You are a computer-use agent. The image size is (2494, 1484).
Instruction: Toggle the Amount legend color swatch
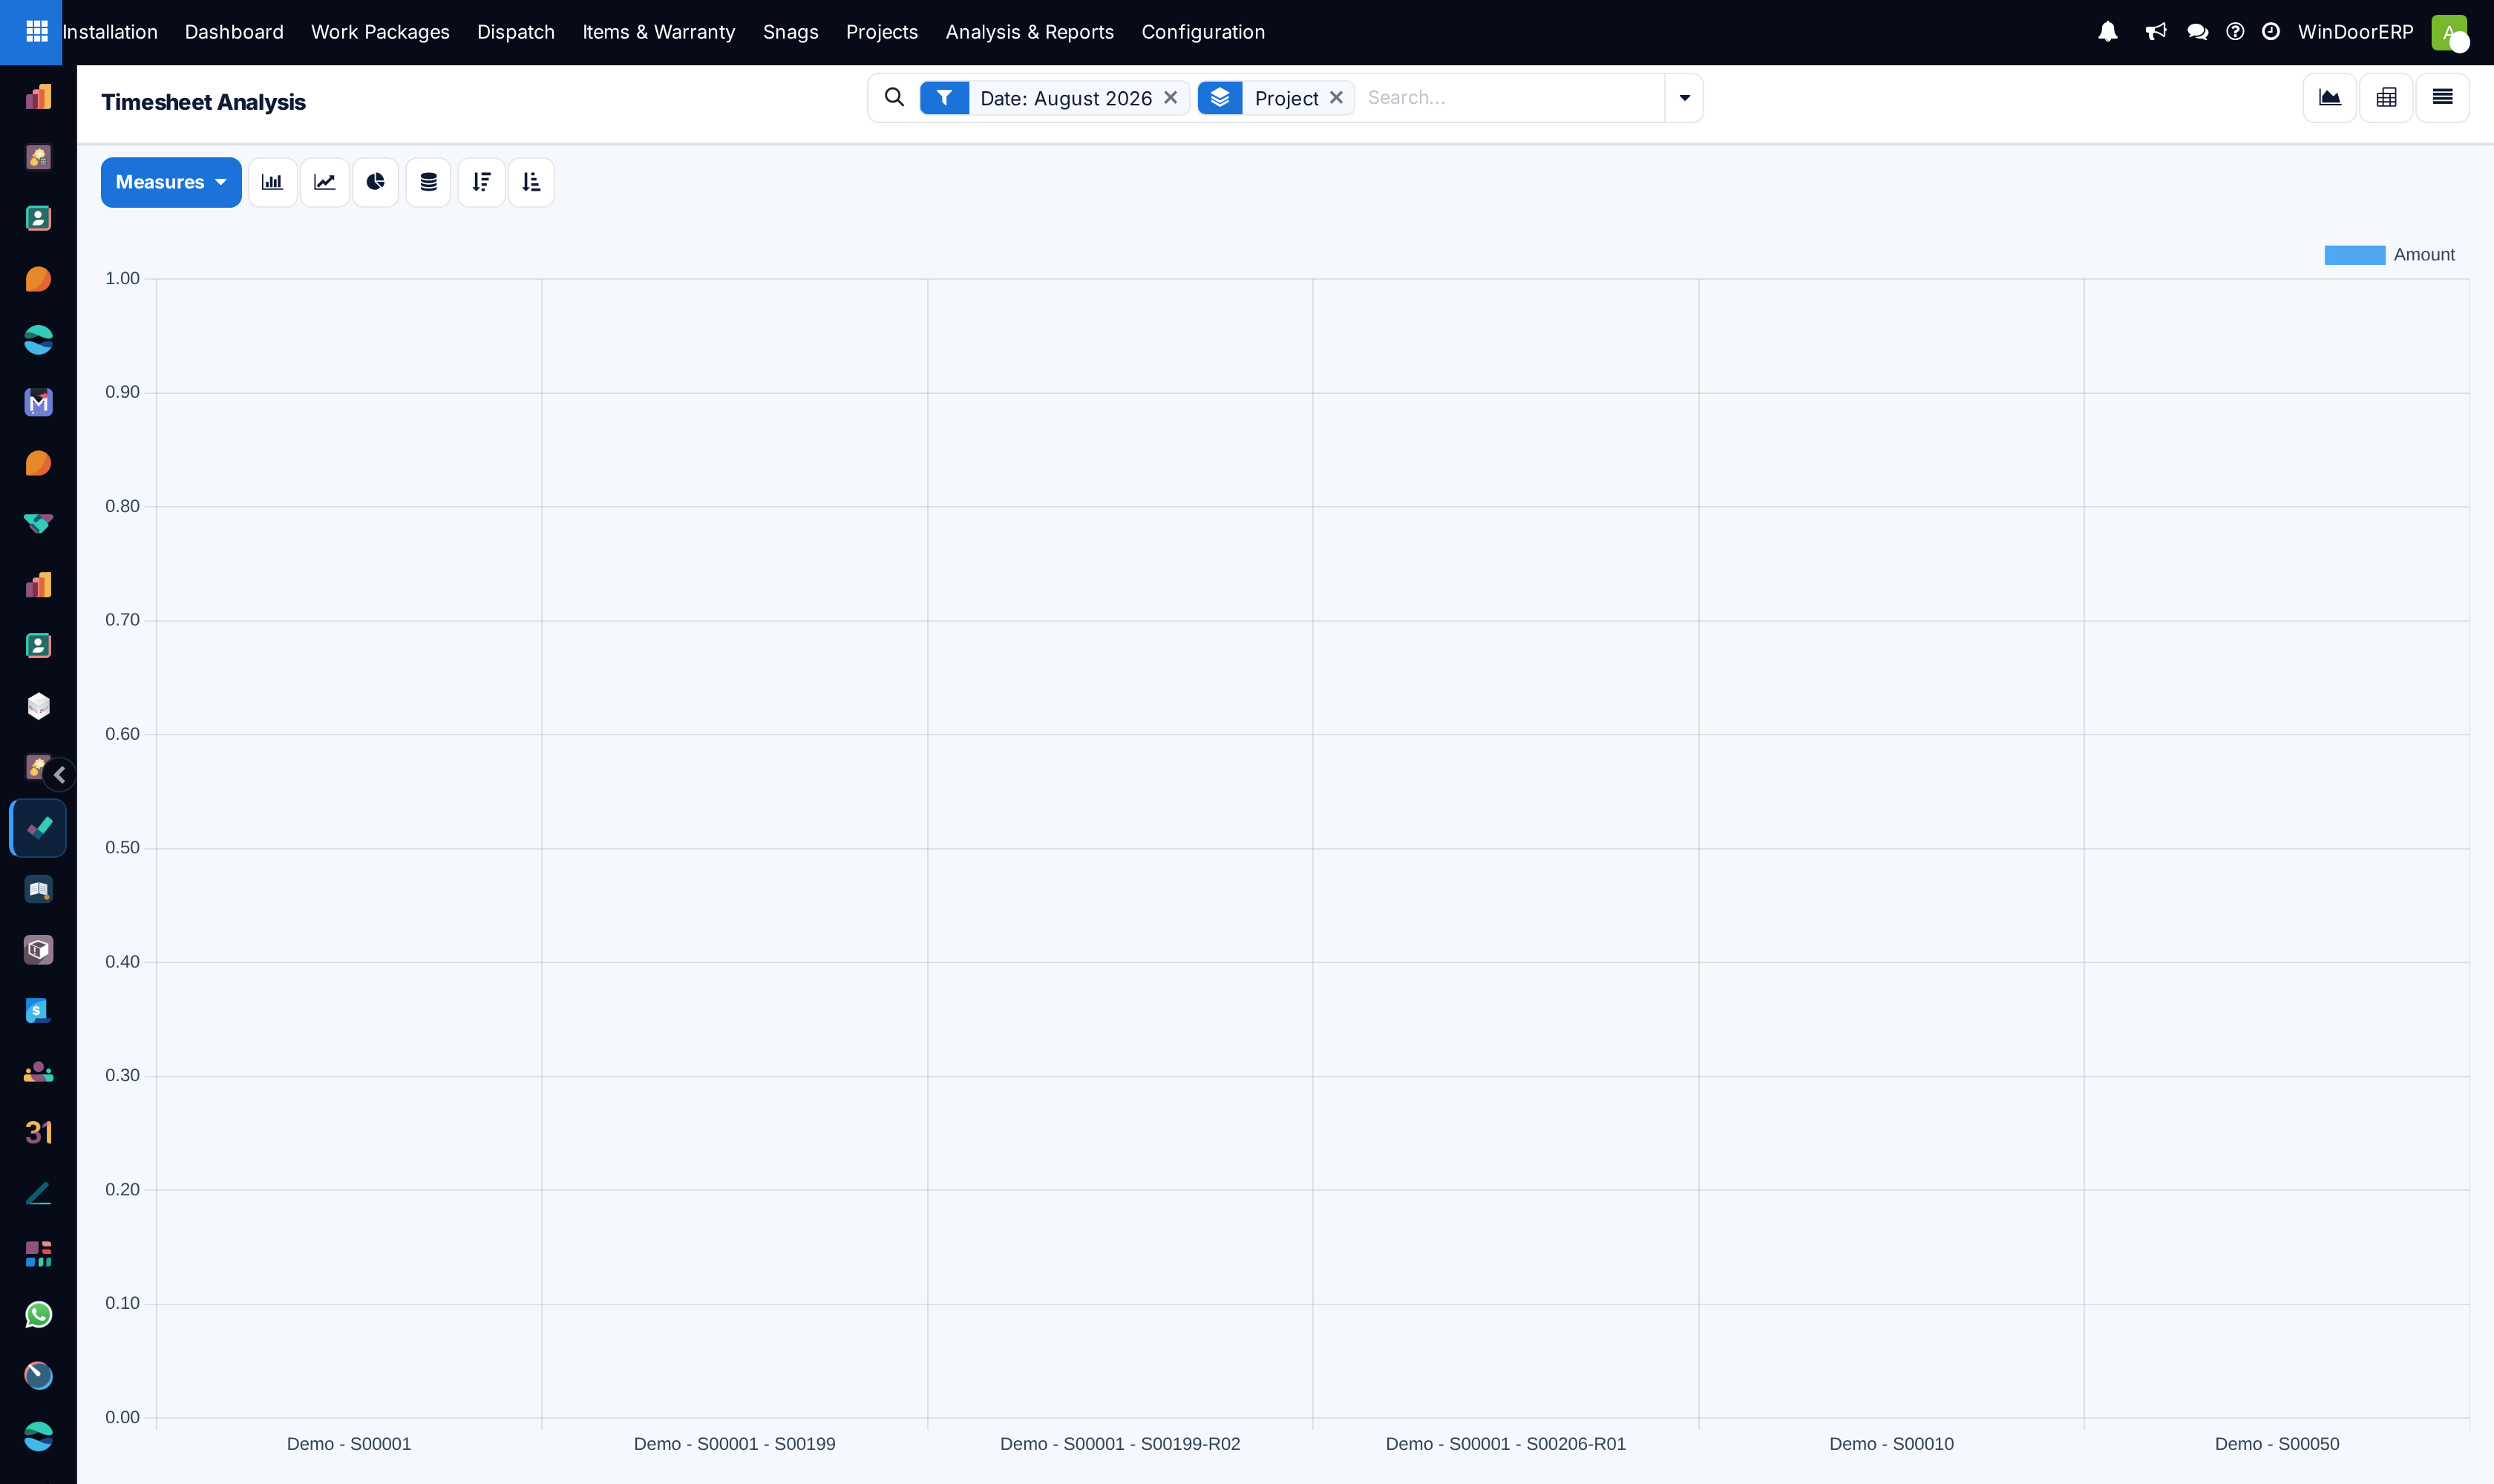point(2354,255)
